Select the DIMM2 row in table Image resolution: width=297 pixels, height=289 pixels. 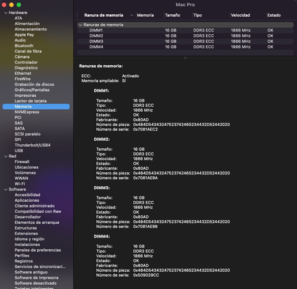point(185,36)
